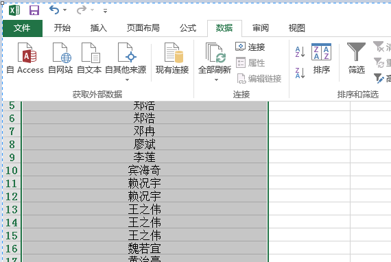Click the 全部刷新 icon

[x=215, y=53]
